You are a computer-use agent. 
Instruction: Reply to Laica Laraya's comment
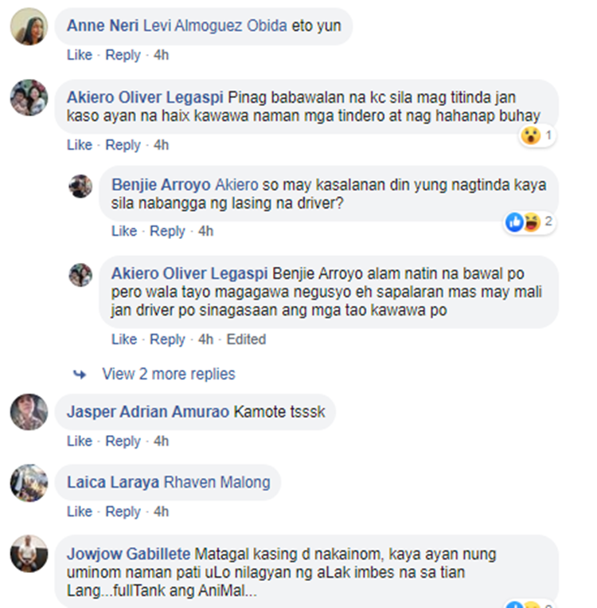(123, 512)
